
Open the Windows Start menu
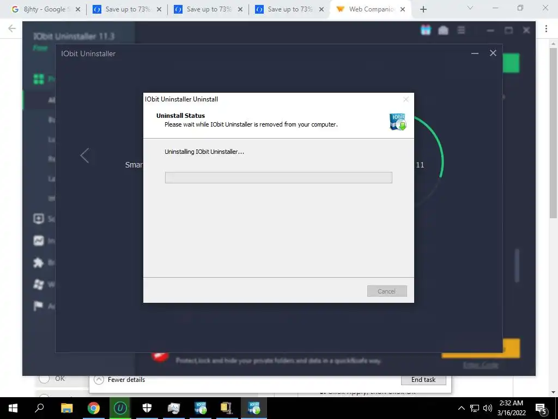[x=13, y=408]
